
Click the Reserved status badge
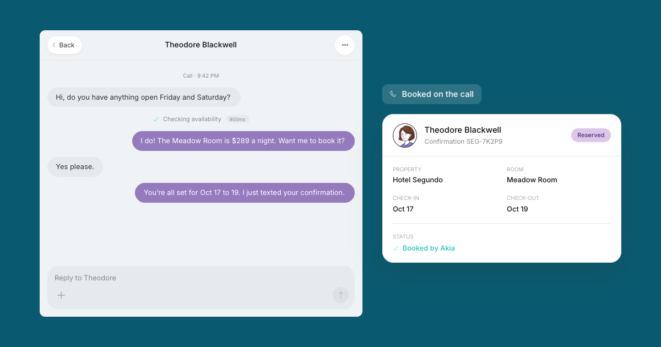(591, 135)
